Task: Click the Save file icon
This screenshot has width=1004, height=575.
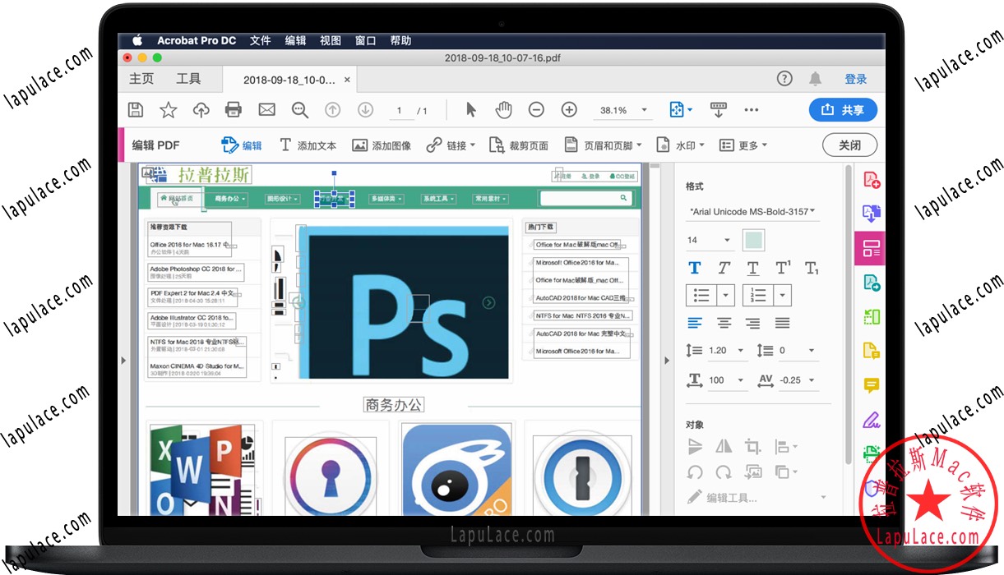Action: [x=135, y=109]
